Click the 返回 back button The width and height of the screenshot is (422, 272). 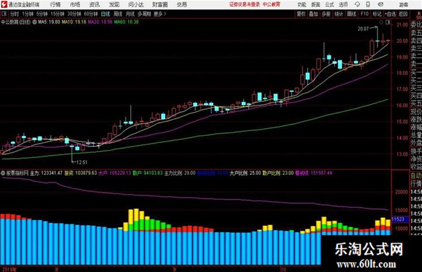click(403, 14)
